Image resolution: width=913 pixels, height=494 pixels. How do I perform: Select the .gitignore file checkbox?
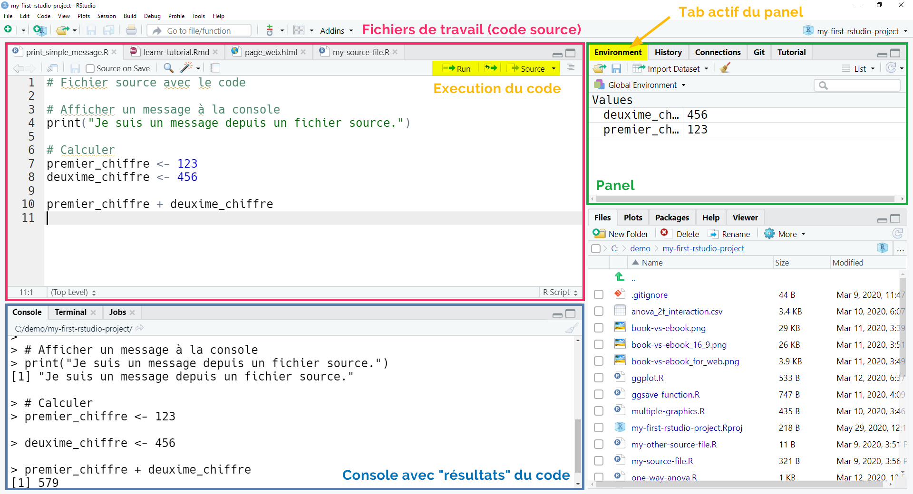pos(599,295)
